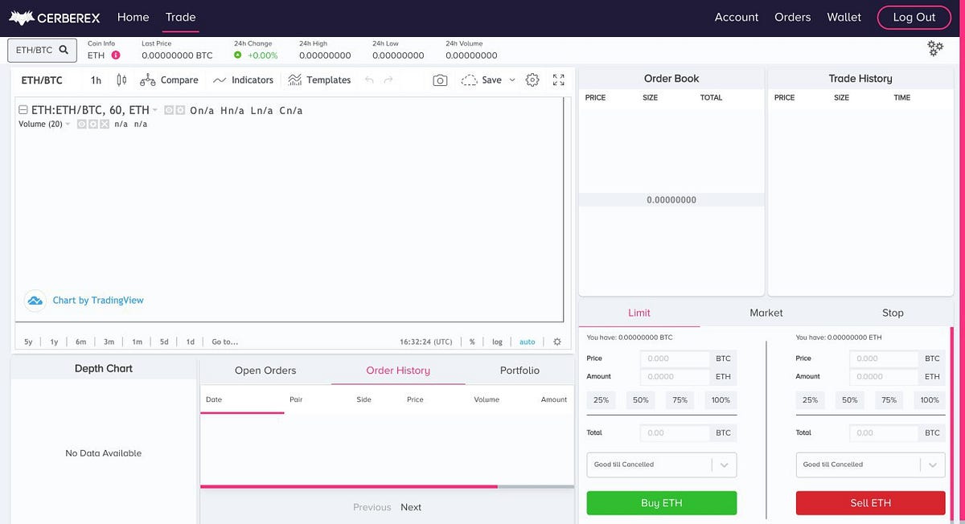Open the 1h interval dropdown
The height and width of the screenshot is (524, 965).
(x=96, y=80)
